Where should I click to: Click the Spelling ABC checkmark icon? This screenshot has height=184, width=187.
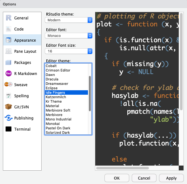9,96
